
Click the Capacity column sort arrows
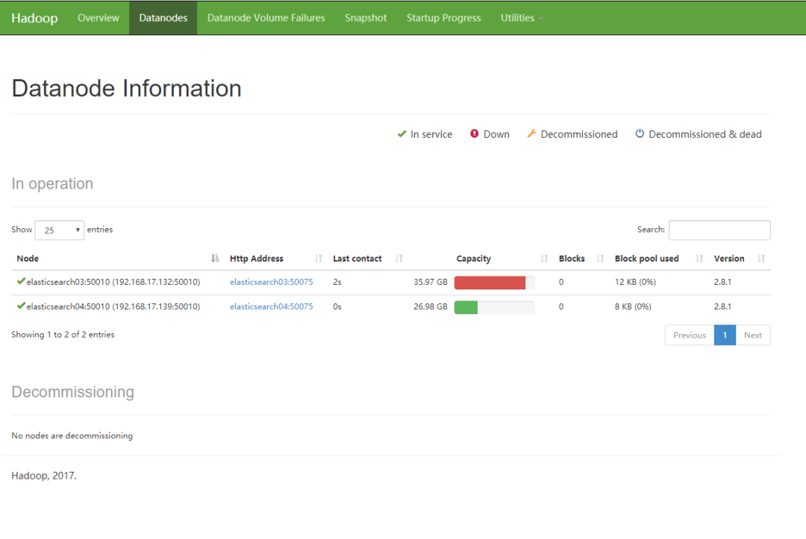544,258
